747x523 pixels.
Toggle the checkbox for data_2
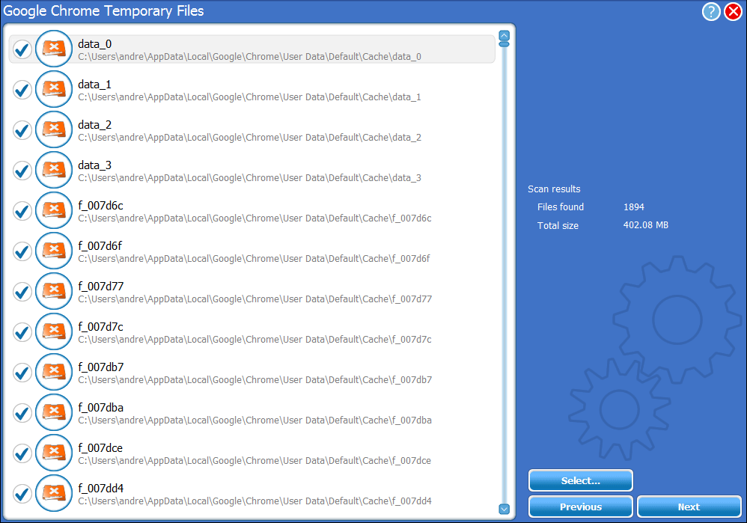tap(22, 130)
